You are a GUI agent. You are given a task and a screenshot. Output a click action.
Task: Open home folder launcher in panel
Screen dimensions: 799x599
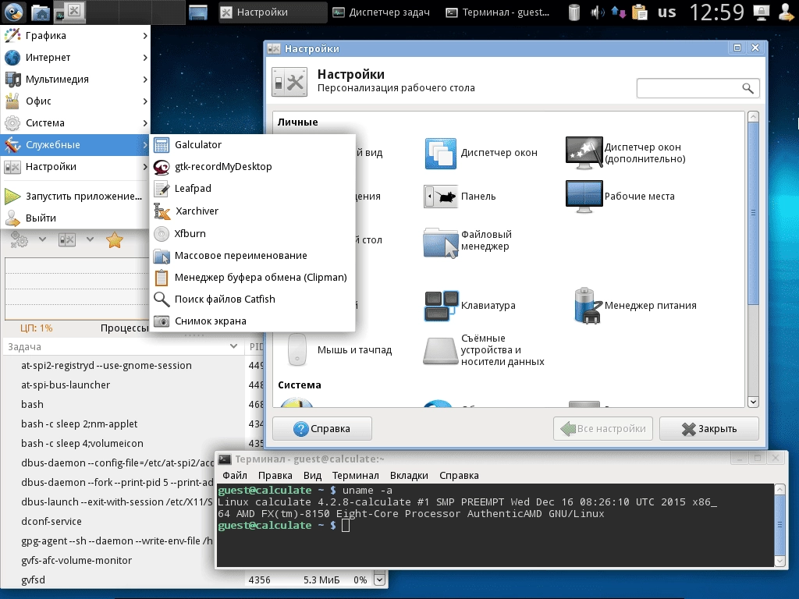click(41, 12)
